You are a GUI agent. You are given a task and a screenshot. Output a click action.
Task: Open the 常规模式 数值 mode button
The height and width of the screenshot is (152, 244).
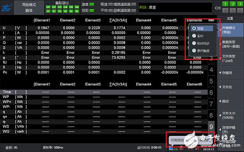pos(29,8)
